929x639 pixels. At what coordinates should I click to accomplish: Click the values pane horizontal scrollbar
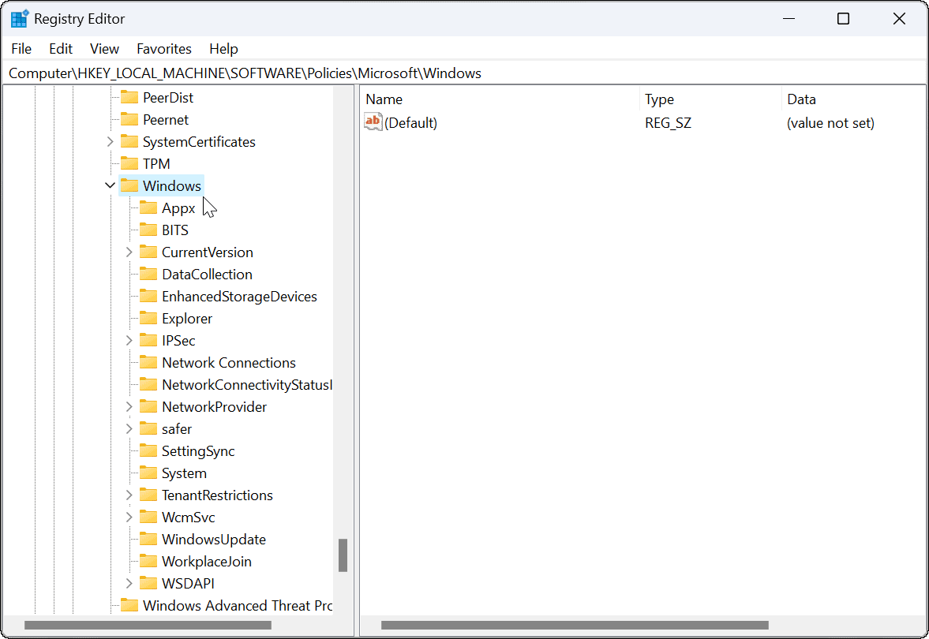575,626
